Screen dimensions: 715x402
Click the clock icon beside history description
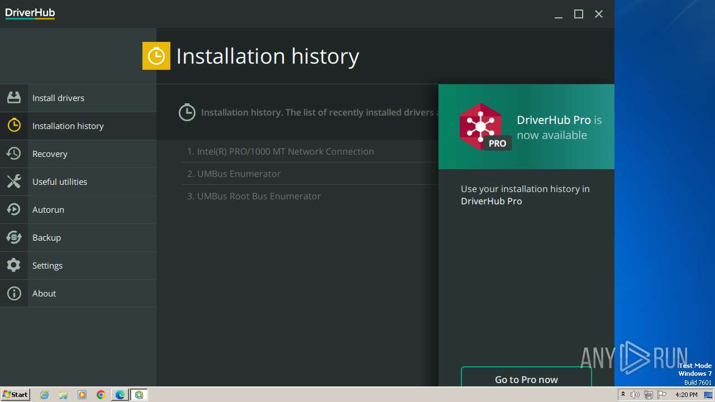(187, 112)
